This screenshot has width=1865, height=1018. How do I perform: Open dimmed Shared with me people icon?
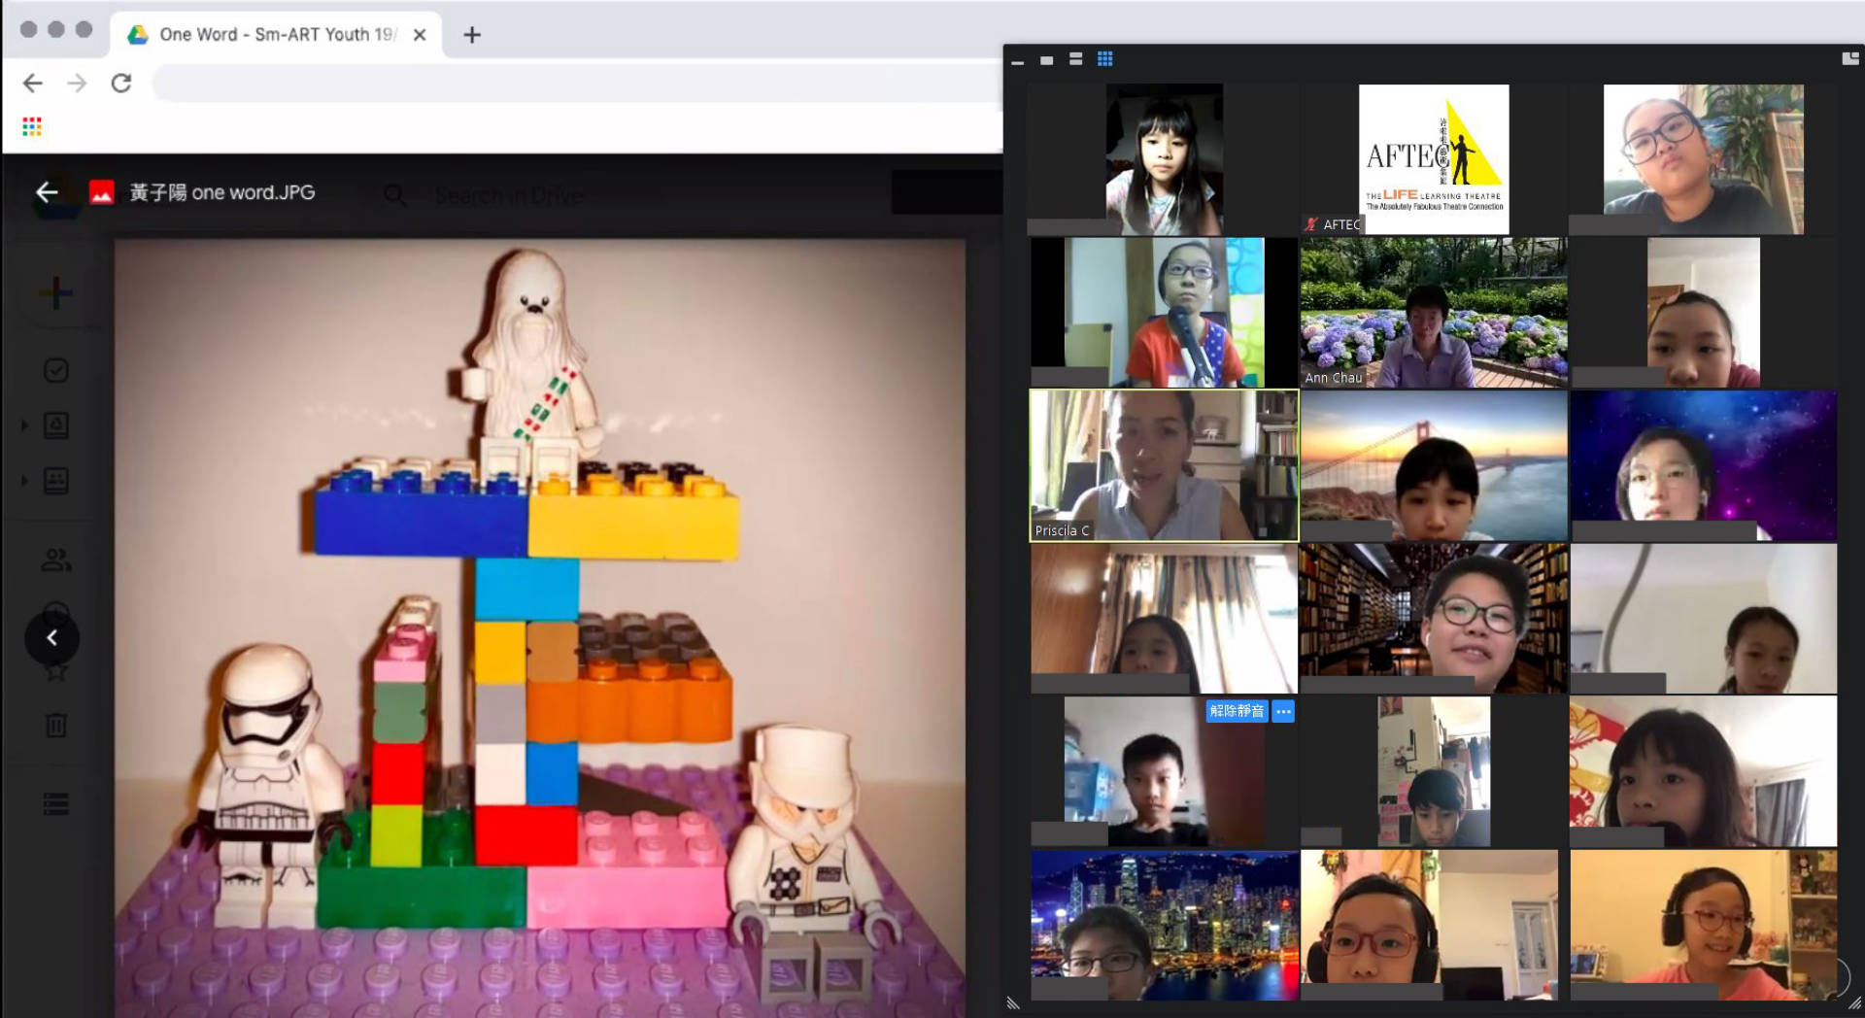coord(56,560)
